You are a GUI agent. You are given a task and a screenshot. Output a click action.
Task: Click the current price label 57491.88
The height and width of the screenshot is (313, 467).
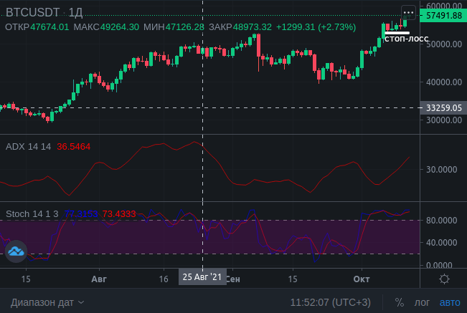443,15
